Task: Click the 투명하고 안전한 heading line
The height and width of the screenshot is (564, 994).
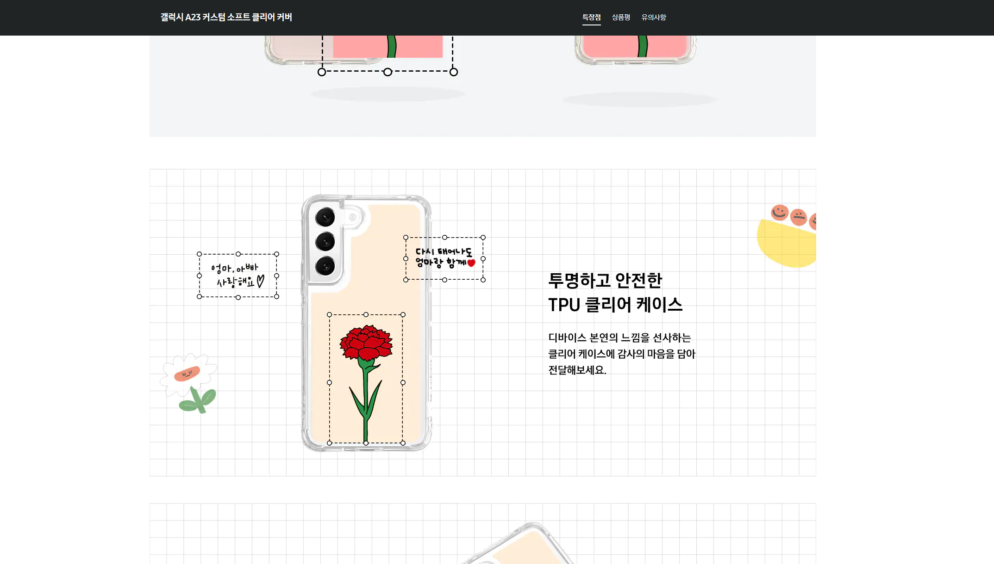Action: (x=605, y=280)
